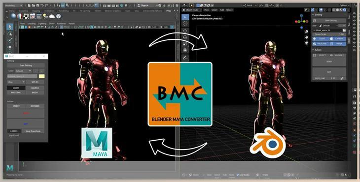The width and height of the screenshot is (360, 182).
Task: Activate Blender's 3D Cursor tool
Action: pyautogui.click(x=185, y=24)
